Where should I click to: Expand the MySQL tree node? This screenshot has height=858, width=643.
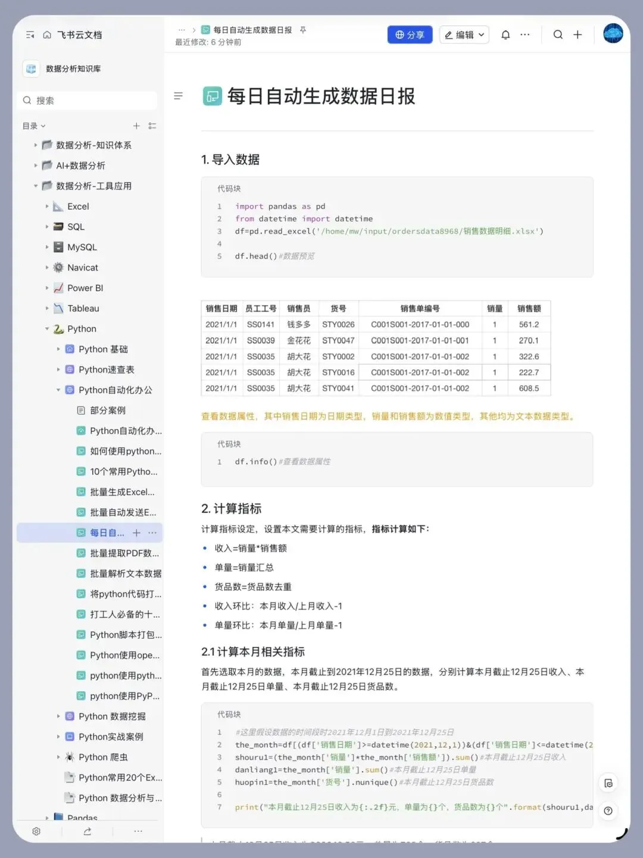47,247
